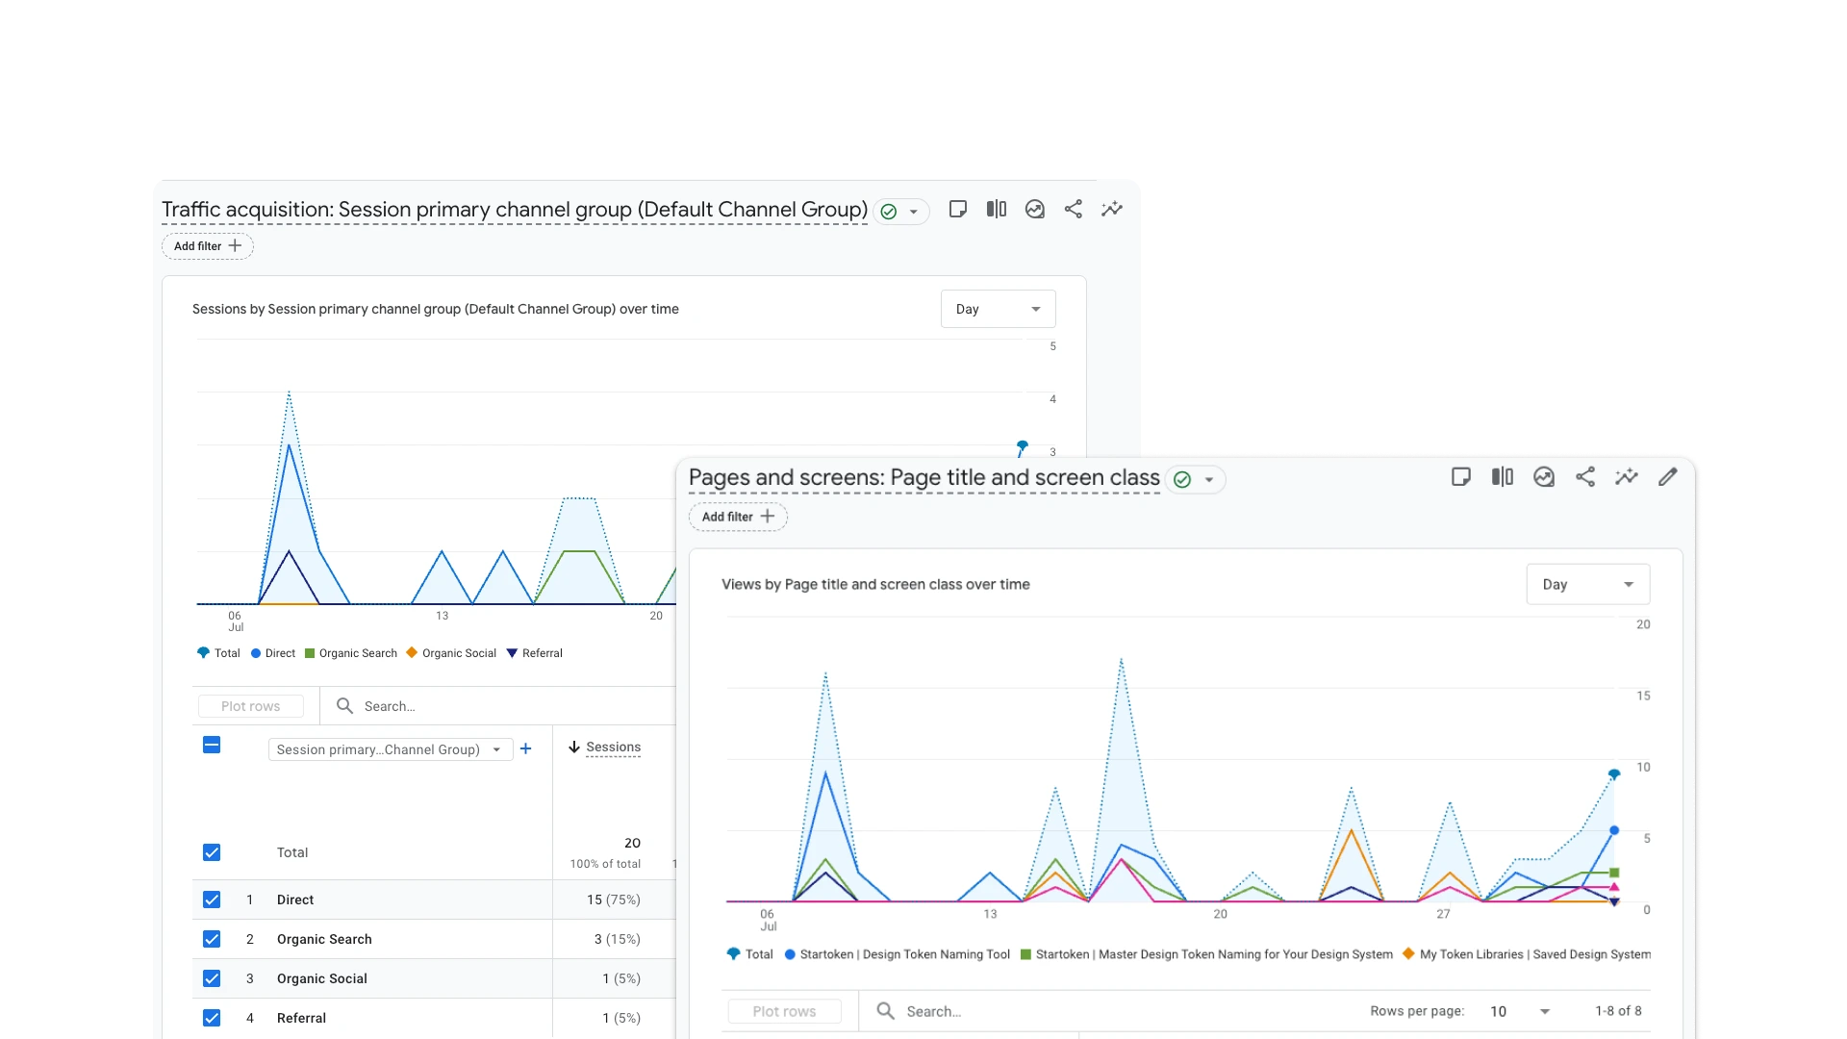
Task: Uncheck the Direct row checkbox
Action: tap(212, 900)
